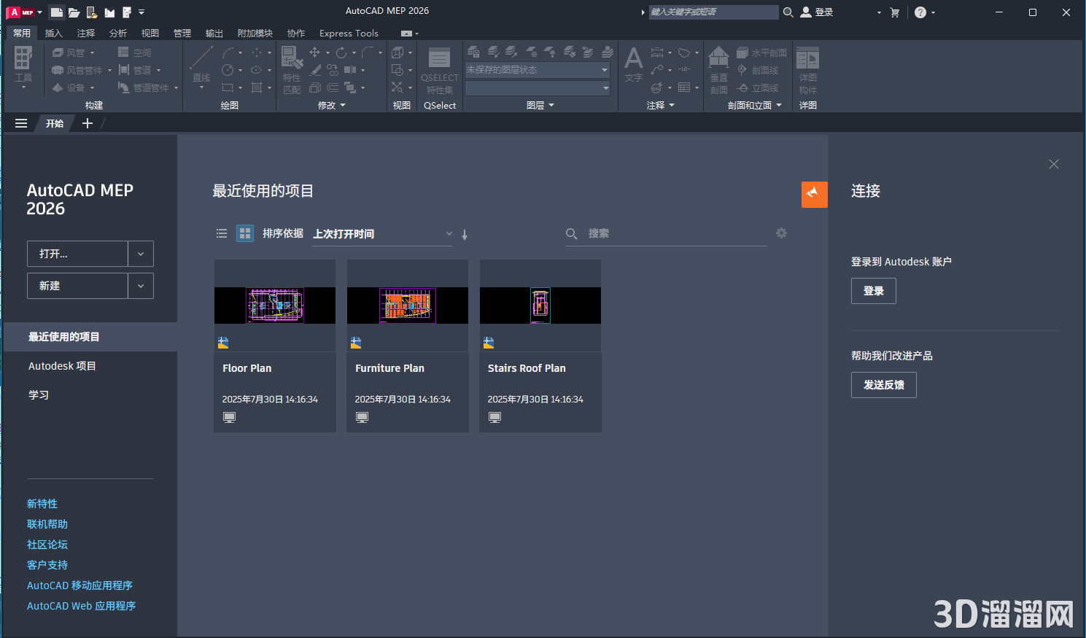Click the shopping cart icon in title bar

(x=895, y=12)
